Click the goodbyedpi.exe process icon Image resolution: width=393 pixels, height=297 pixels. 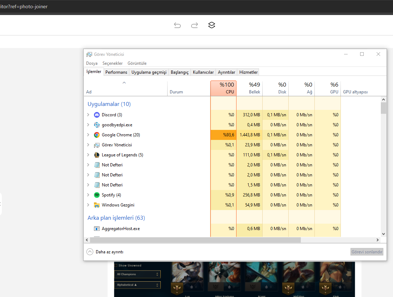97,125
